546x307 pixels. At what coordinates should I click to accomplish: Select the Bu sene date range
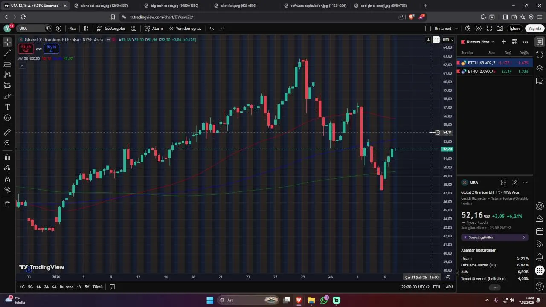coord(67,287)
